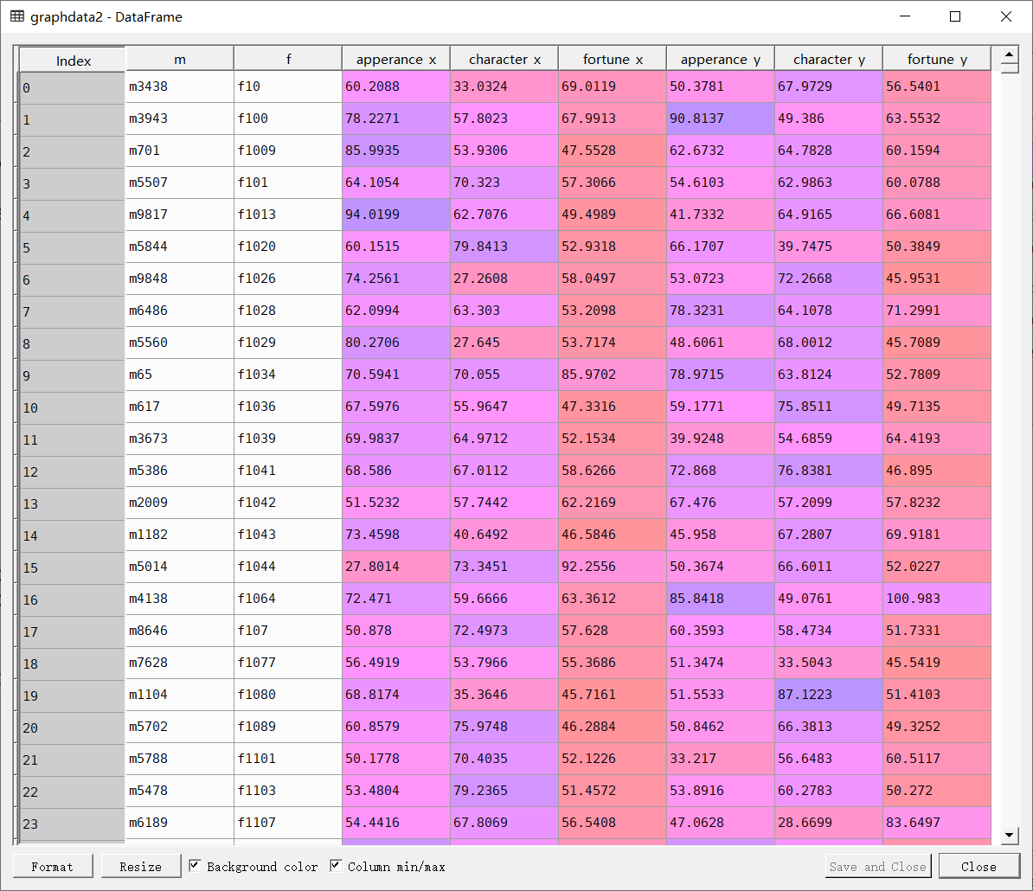
Task: Click the apperance_y column header
Action: coord(720,59)
